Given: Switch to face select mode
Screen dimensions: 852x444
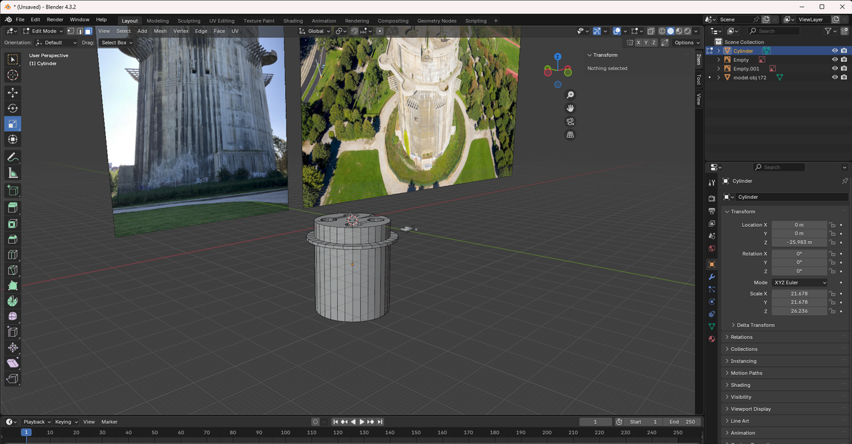Looking at the screenshot, I should tap(88, 31).
